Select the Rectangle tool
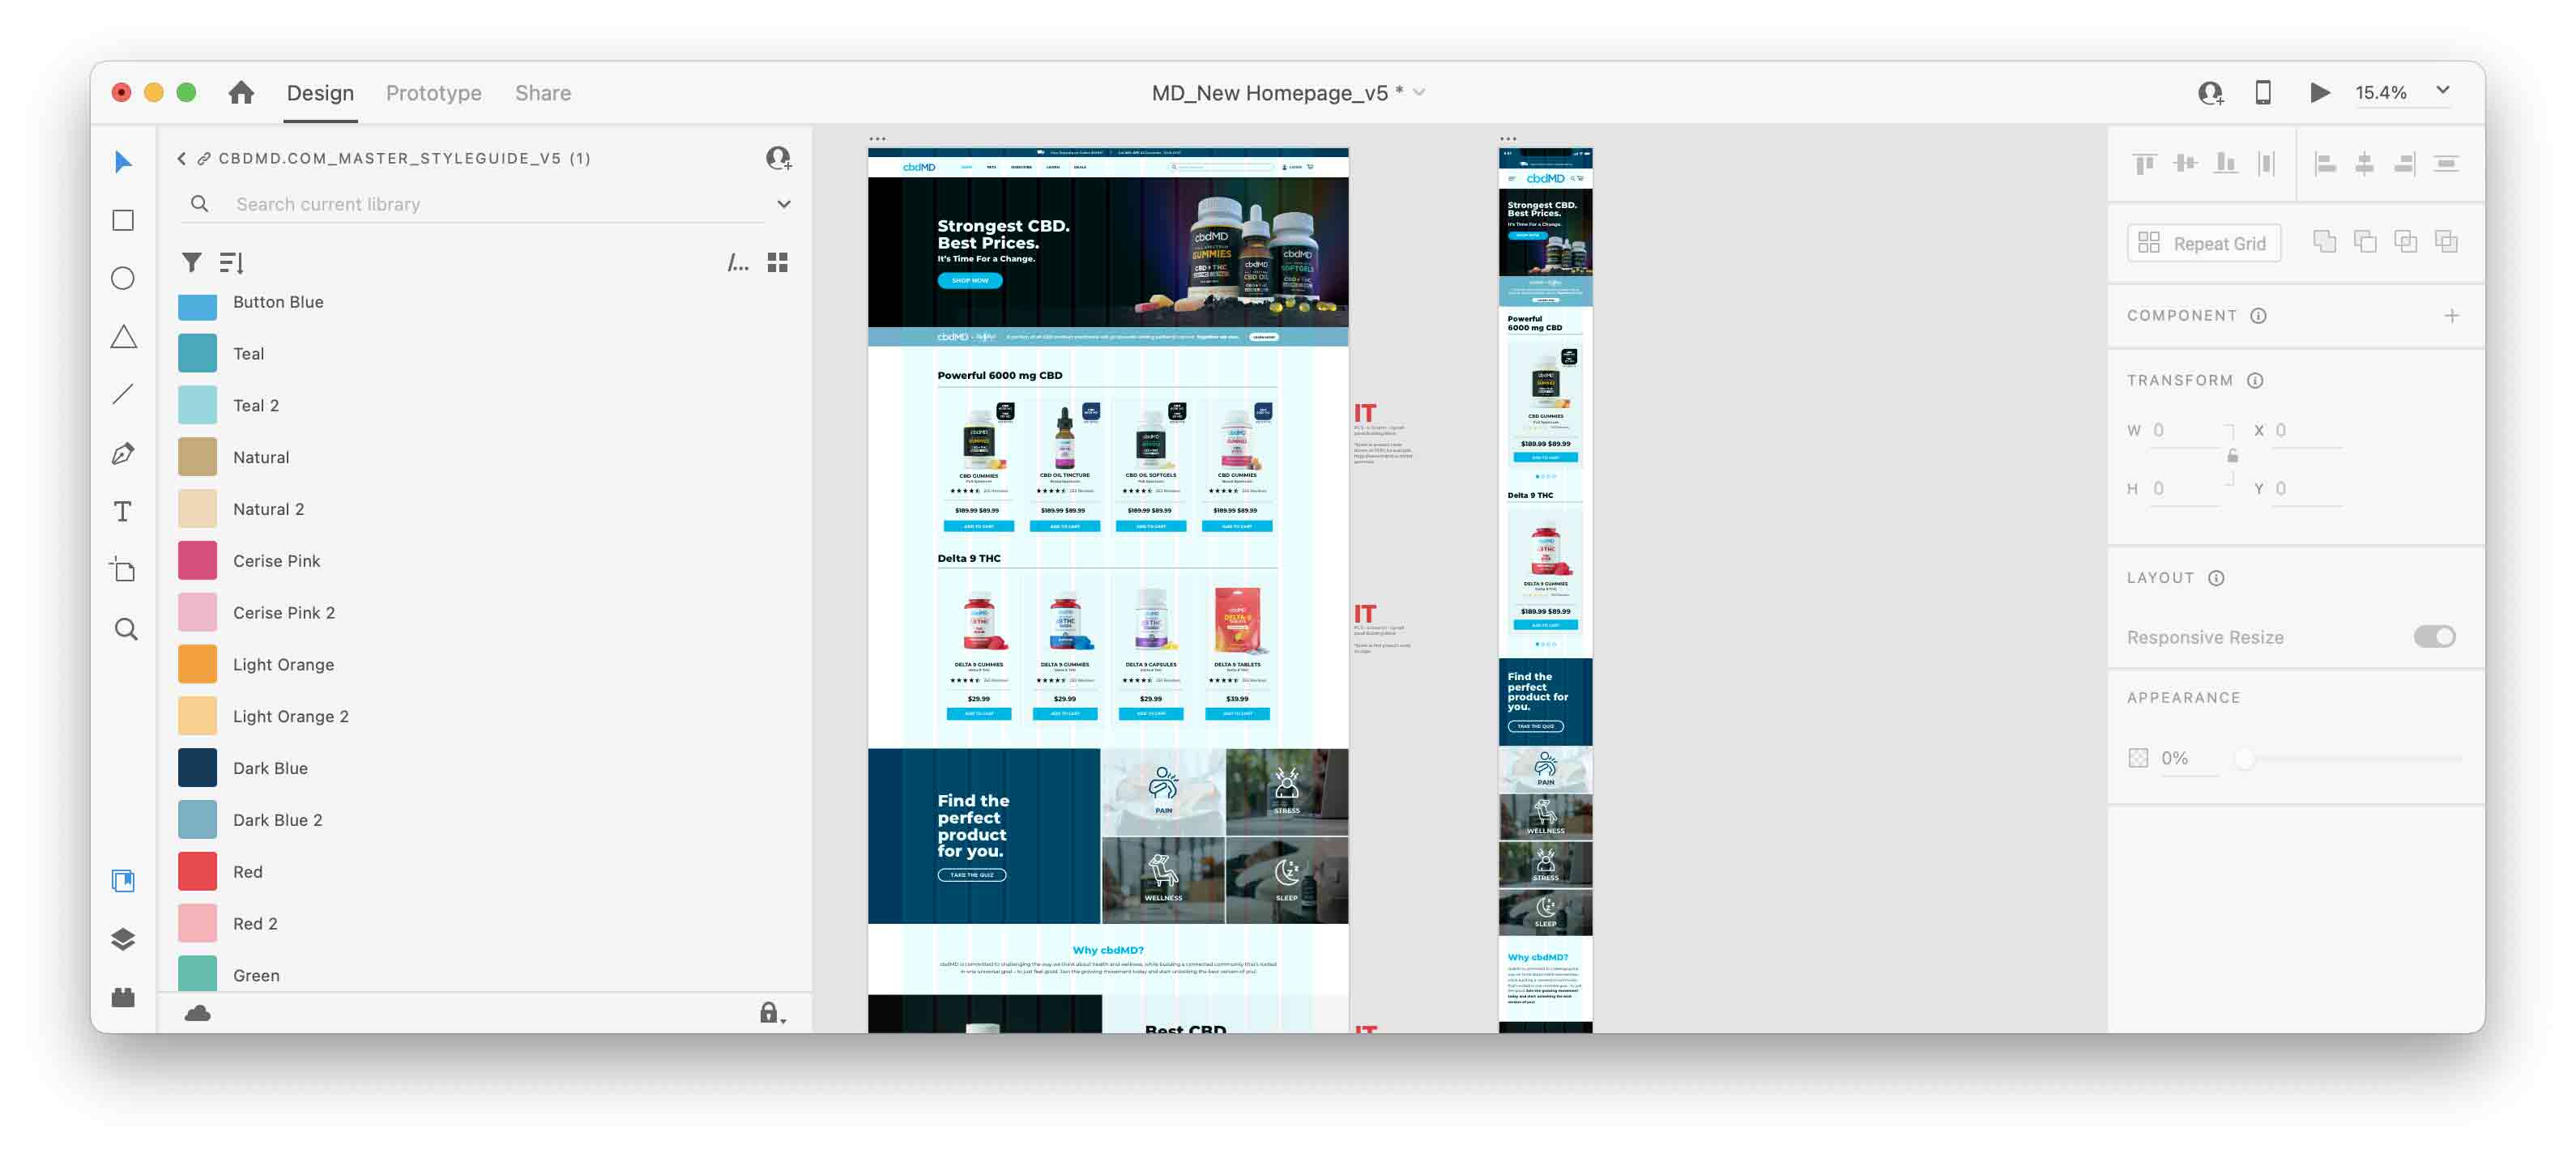Screen dimensions: 2576x1153 pyautogui.click(x=123, y=219)
